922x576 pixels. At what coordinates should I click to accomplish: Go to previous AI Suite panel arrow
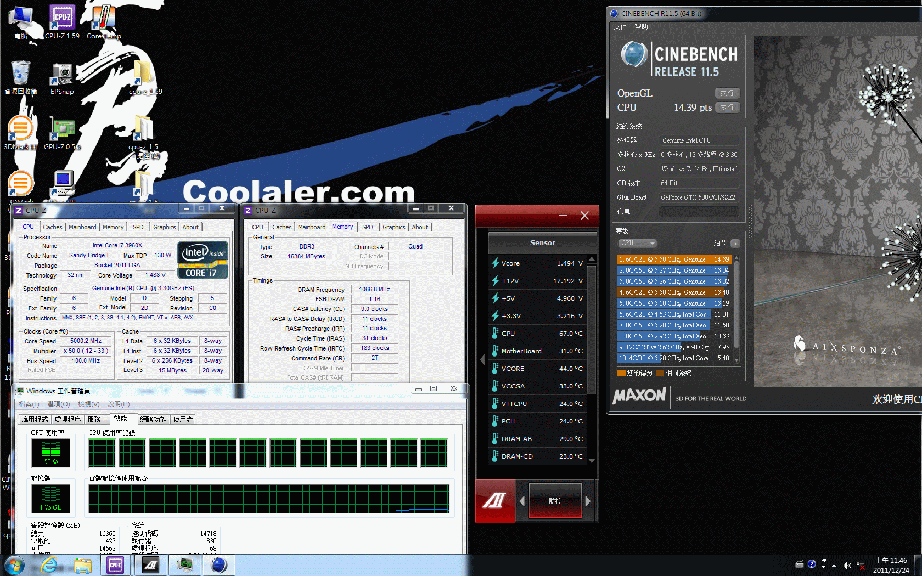point(522,501)
